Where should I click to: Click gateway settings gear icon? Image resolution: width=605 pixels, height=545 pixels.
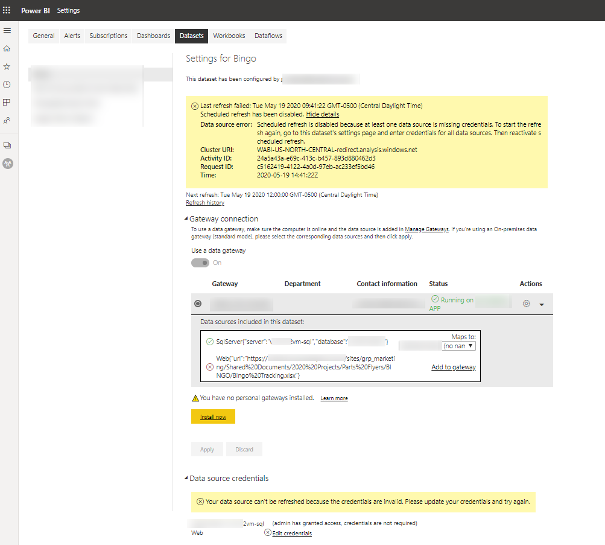tap(527, 304)
